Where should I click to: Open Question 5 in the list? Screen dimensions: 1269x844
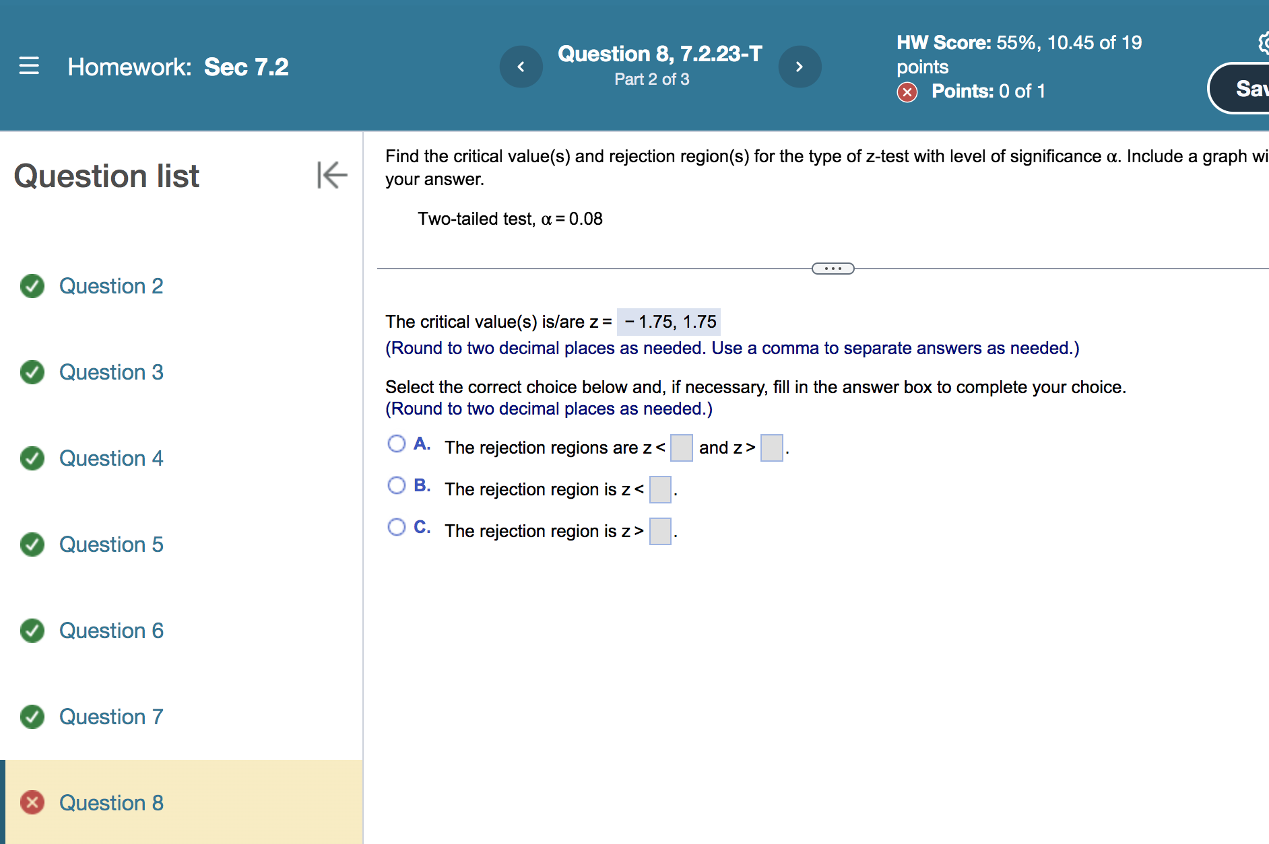click(x=111, y=544)
